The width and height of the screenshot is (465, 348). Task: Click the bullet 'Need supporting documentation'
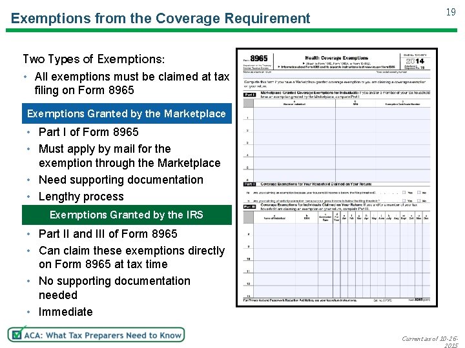(x=121, y=180)
